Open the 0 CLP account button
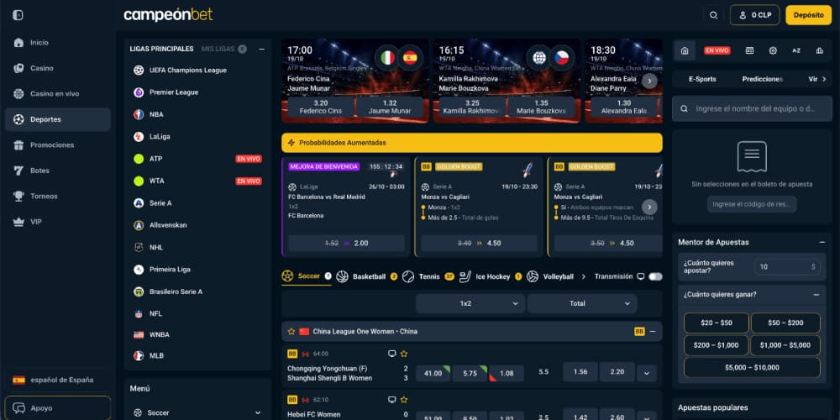The image size is (840, 420). [755, 15]
